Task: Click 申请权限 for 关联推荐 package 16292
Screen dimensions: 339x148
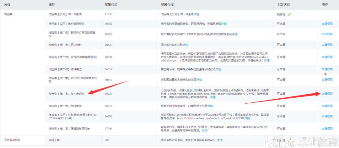Action: click(327, 116)
